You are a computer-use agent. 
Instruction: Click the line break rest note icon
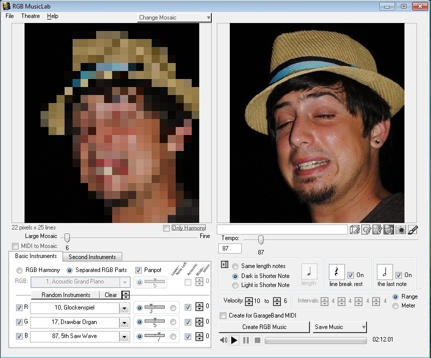click(x=336, y=272)
